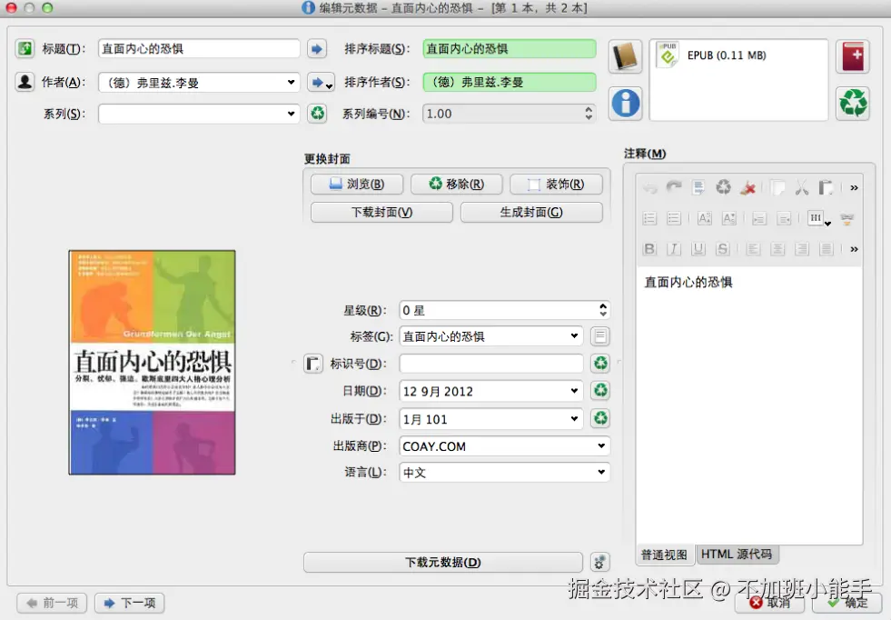The height and width of the screenshot is (620, 891).
Task: Click into the 标题 title input field
Action: (x=199, y=49)
